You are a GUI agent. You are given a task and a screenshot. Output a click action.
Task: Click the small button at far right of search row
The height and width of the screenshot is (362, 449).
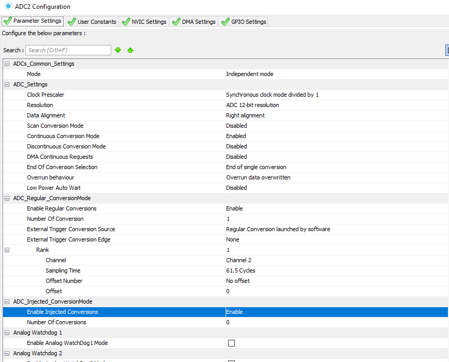447,50
